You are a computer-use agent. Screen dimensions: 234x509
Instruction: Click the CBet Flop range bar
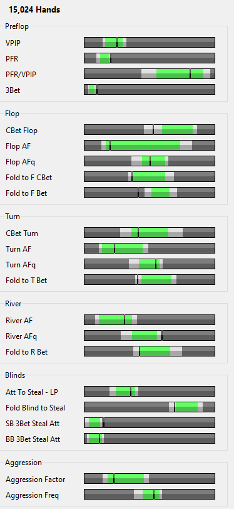pos(150,129)
